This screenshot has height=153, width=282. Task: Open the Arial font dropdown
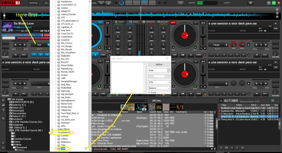tap(159, 71)
